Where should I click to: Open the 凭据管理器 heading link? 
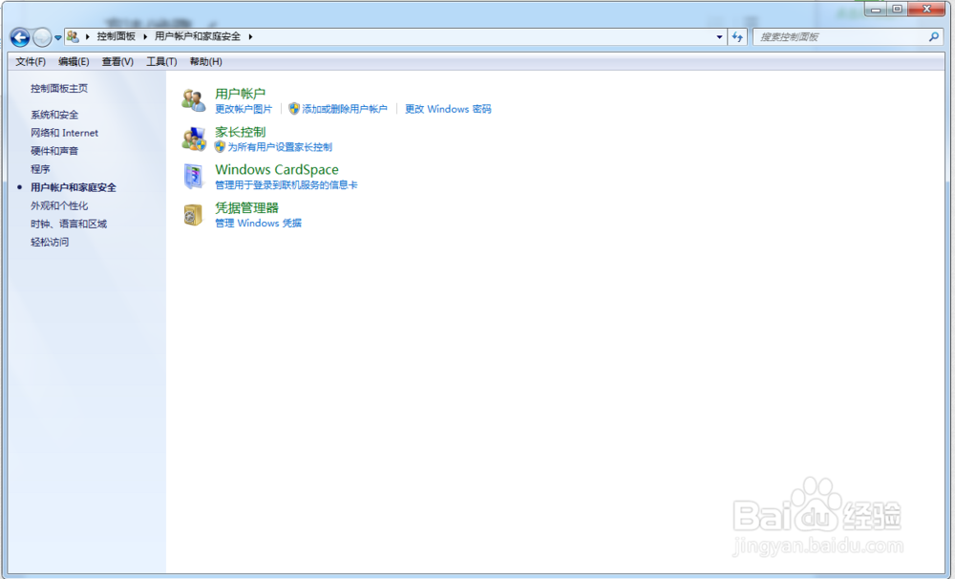(246, 208)
